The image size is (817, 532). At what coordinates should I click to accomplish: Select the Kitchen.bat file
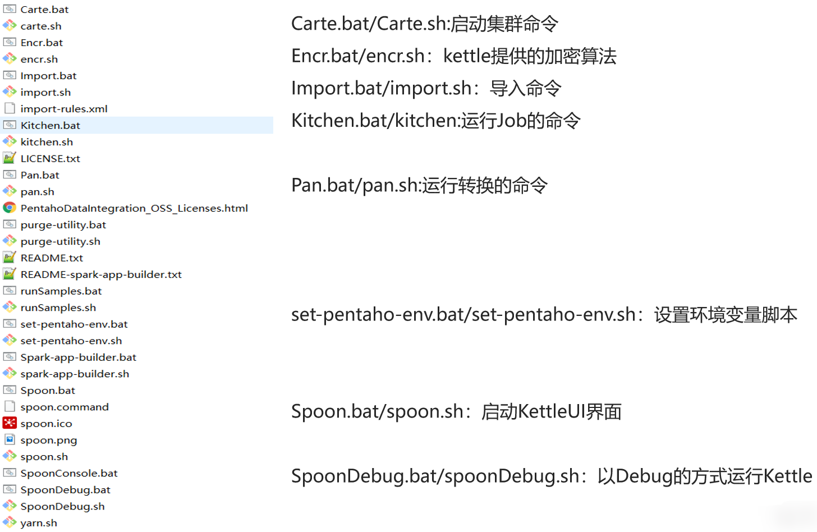click(51, 125)
